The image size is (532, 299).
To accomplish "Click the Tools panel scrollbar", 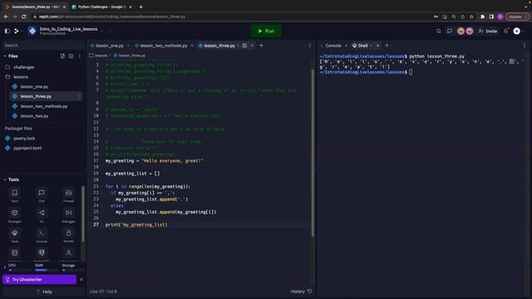I will click(83, 213).
